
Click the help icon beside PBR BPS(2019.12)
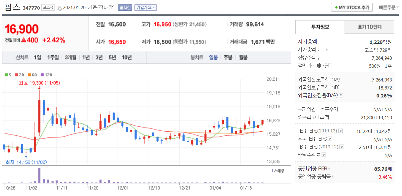(x=342, y=147)
